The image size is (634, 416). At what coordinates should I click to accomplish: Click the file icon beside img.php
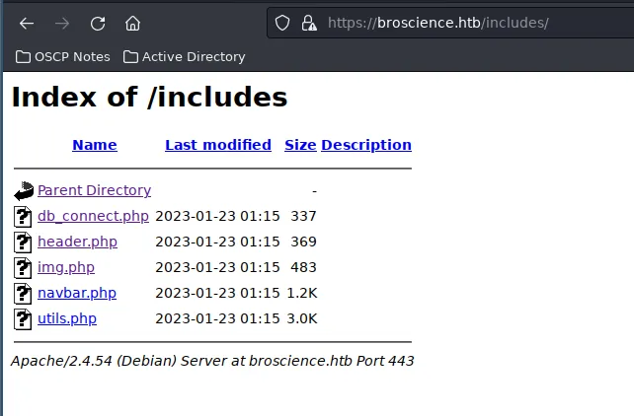click(23, 267)
